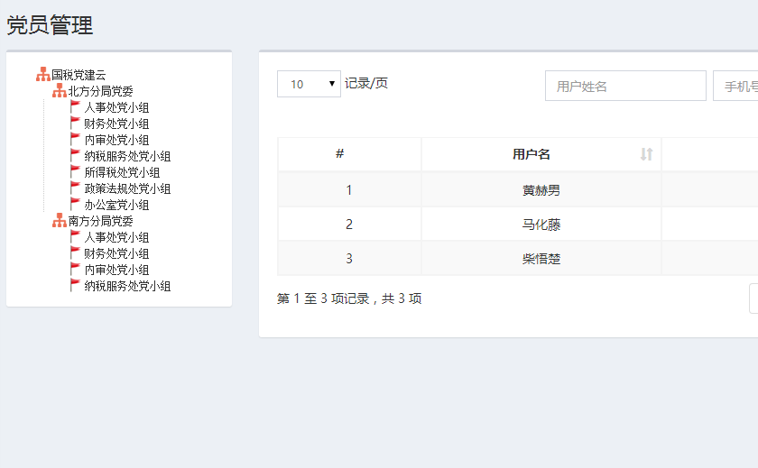Click flag icon beside 办公室党小组

(x=76, y=205)
